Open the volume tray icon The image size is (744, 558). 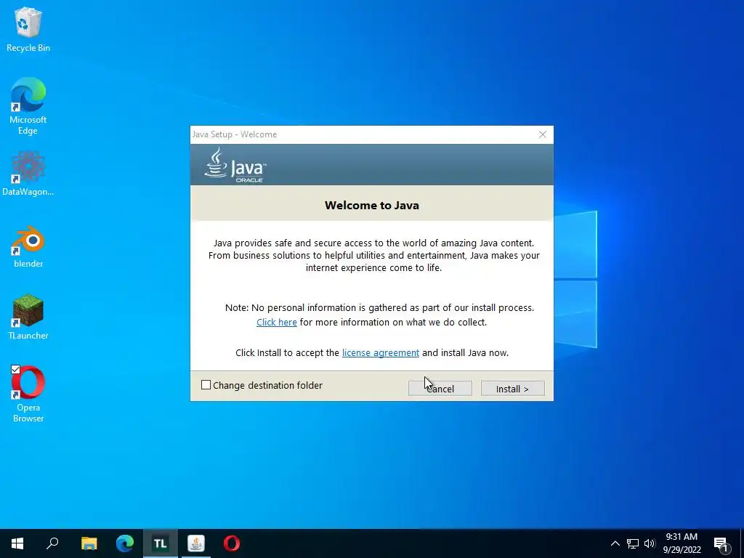point(650,543)
